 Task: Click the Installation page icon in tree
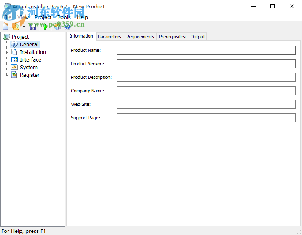(x=14, y=52)
